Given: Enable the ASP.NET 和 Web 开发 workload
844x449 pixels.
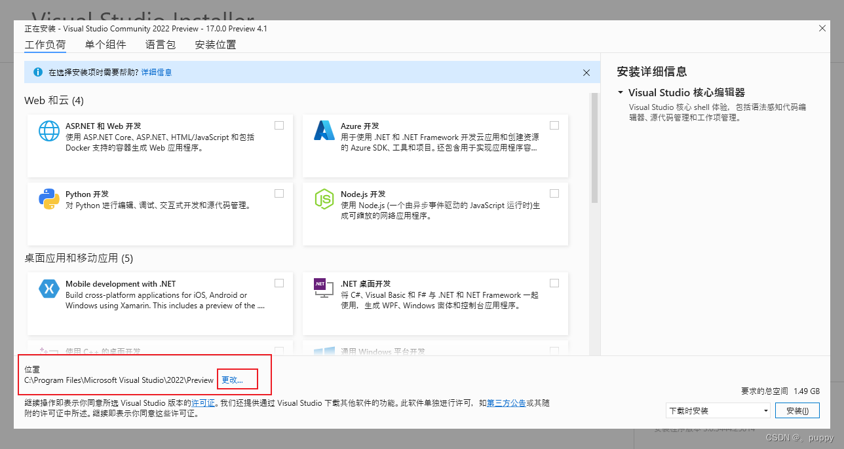Looking at the screenshot, I should 279,125.
